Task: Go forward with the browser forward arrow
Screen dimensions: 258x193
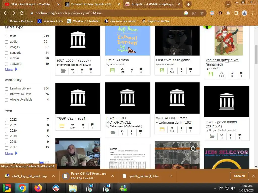Action: 14,13
